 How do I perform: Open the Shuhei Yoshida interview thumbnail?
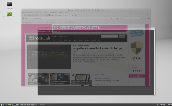coord(60,79)
